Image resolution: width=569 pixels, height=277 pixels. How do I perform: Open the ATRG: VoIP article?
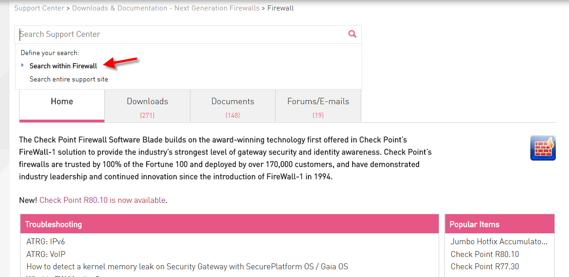[46, 254]
